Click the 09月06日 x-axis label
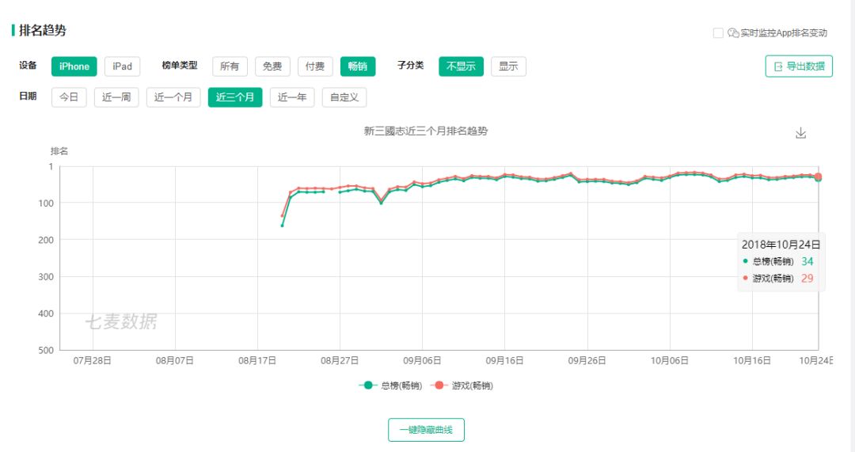Viewport: 855px width, 452px height. tap(422, 360)
